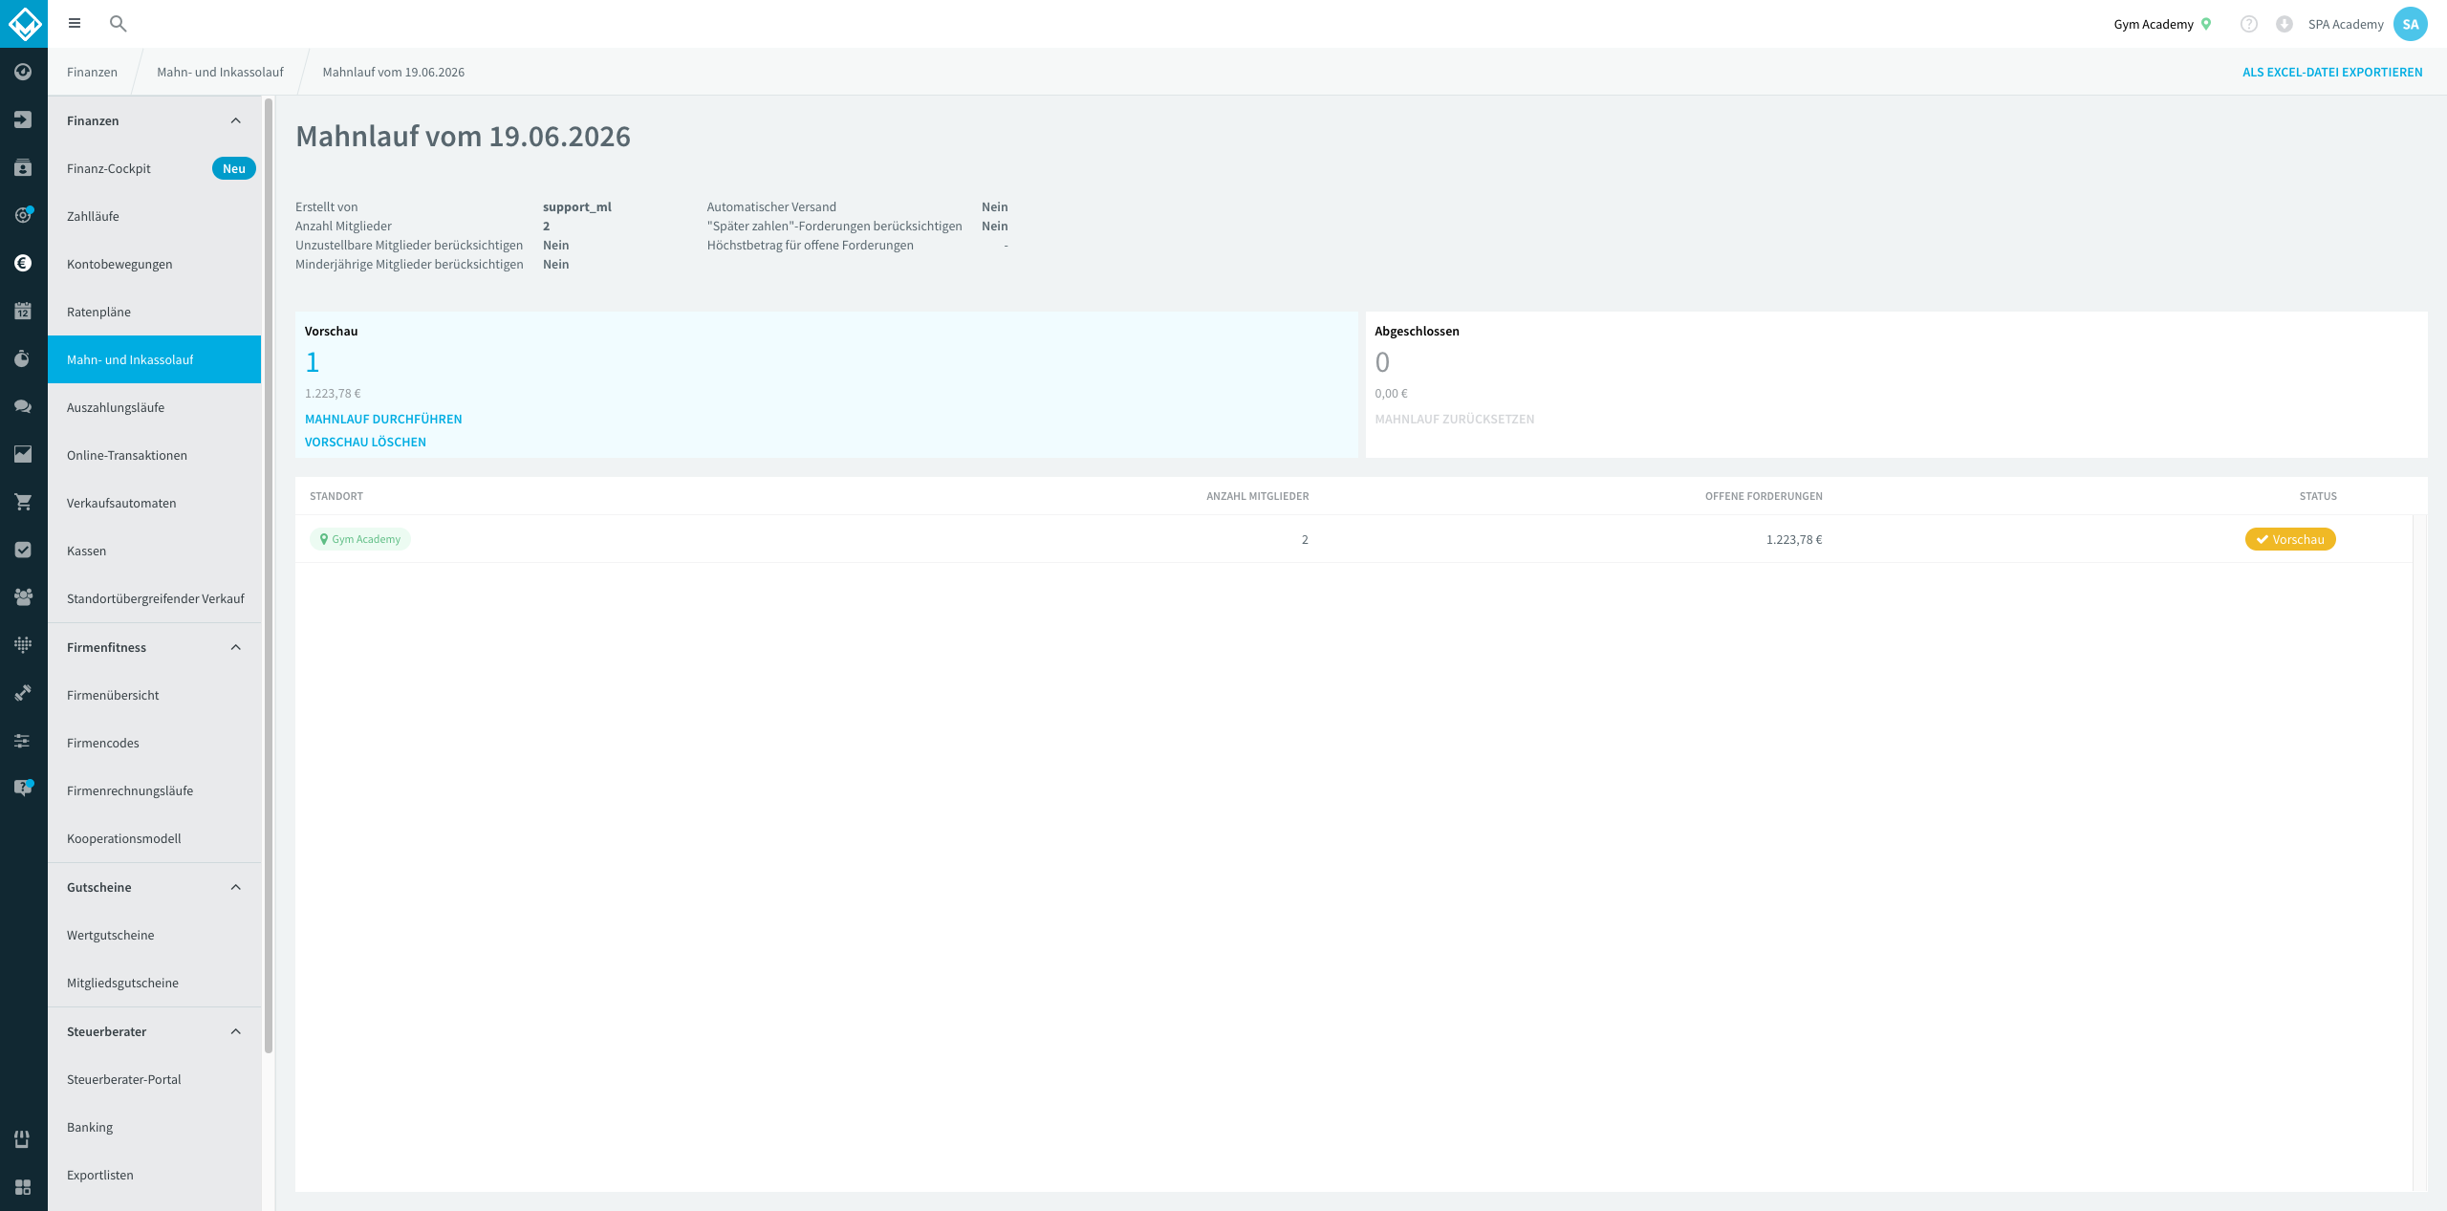Open Firmenrechnungsläufe in the sidebar
This screenshot has height=1211, width=2447.
155,790
